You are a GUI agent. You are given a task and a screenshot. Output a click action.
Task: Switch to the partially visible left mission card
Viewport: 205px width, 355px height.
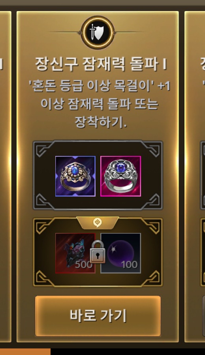point(6,177)
